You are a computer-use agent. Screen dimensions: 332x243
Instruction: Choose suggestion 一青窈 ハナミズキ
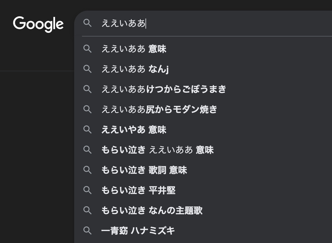[138, 231]
